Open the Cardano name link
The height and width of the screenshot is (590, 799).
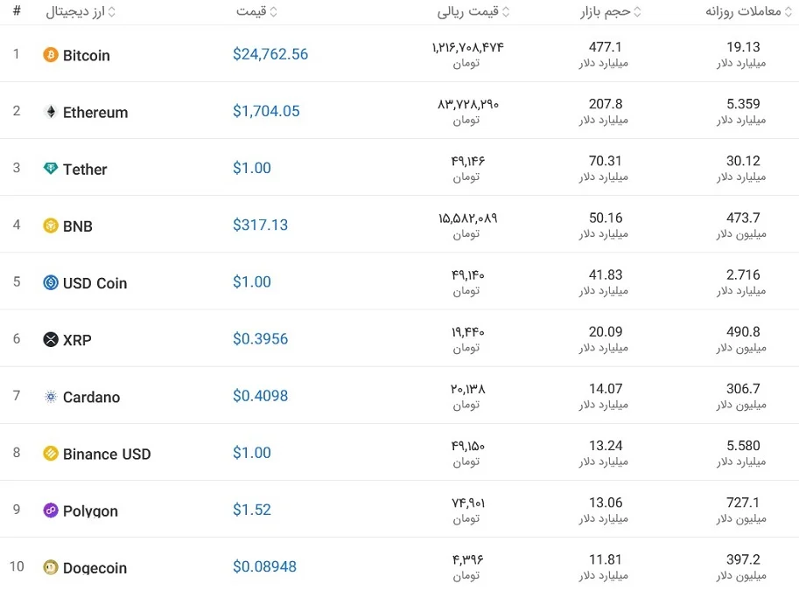click(x=91, y=397)
